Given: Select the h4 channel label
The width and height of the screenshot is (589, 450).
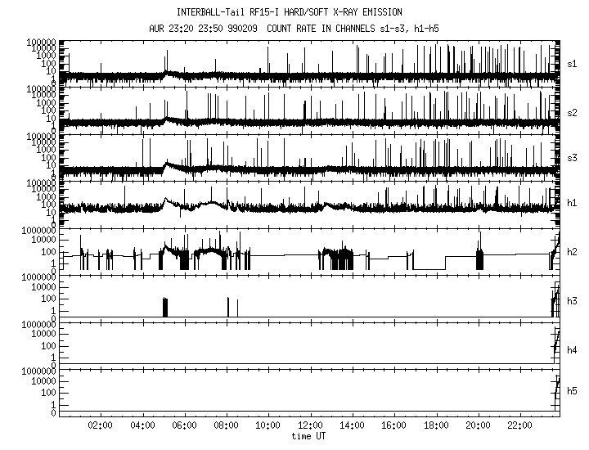Looking at the screenshot, I should (x=572, y=350).
